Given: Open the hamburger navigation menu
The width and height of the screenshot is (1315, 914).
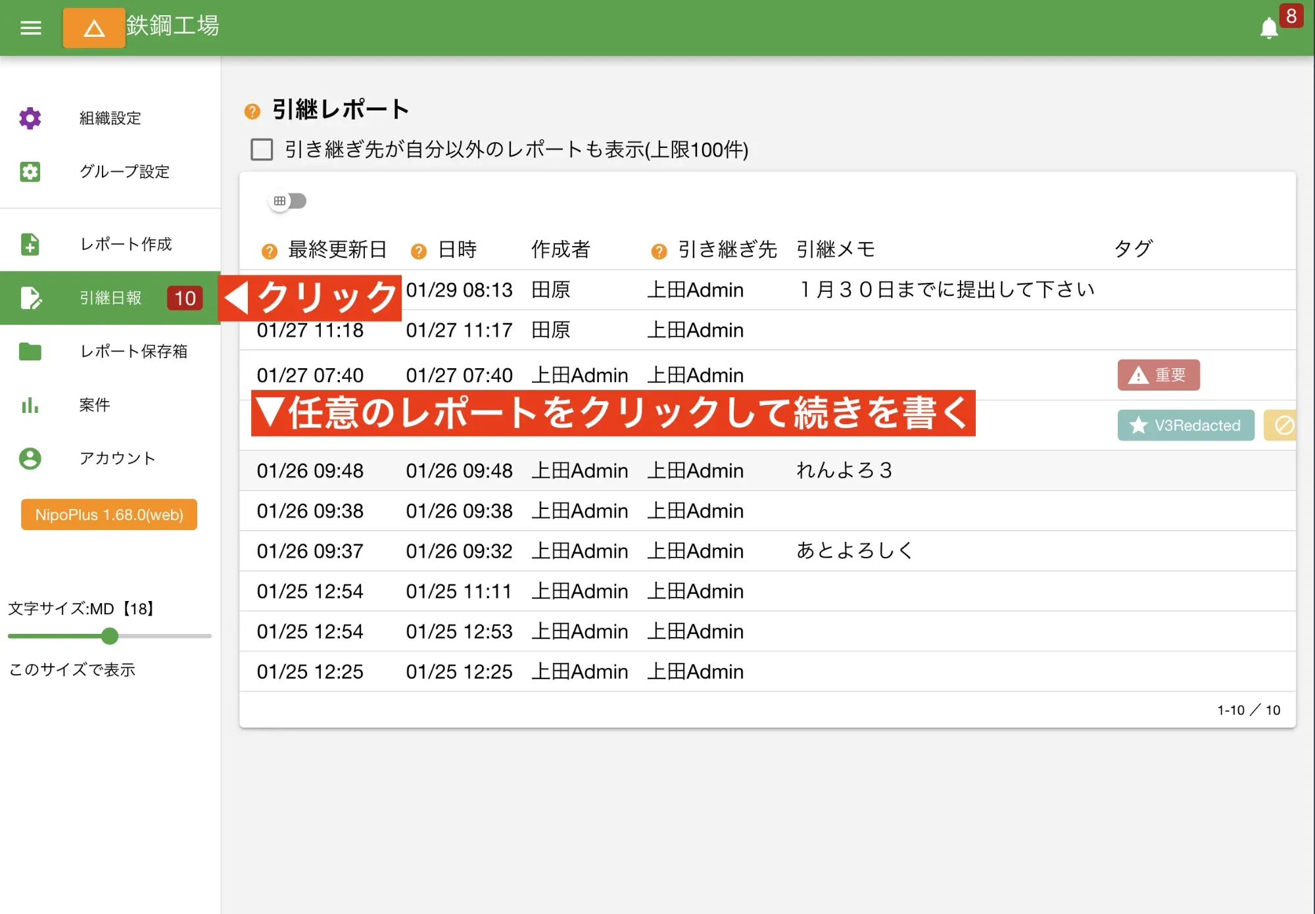Looking at the screenshot, I should click(x=30, y=28).
